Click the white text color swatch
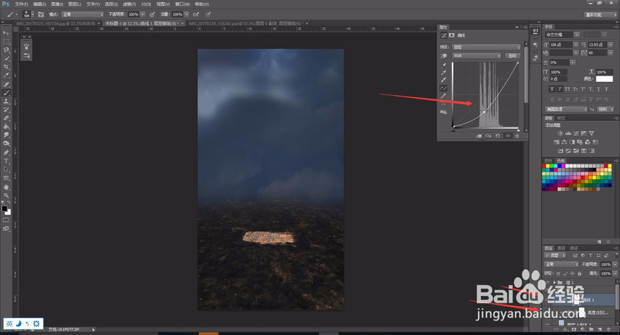The height and width of the screenshot is (335, 620). pos(604,79)
